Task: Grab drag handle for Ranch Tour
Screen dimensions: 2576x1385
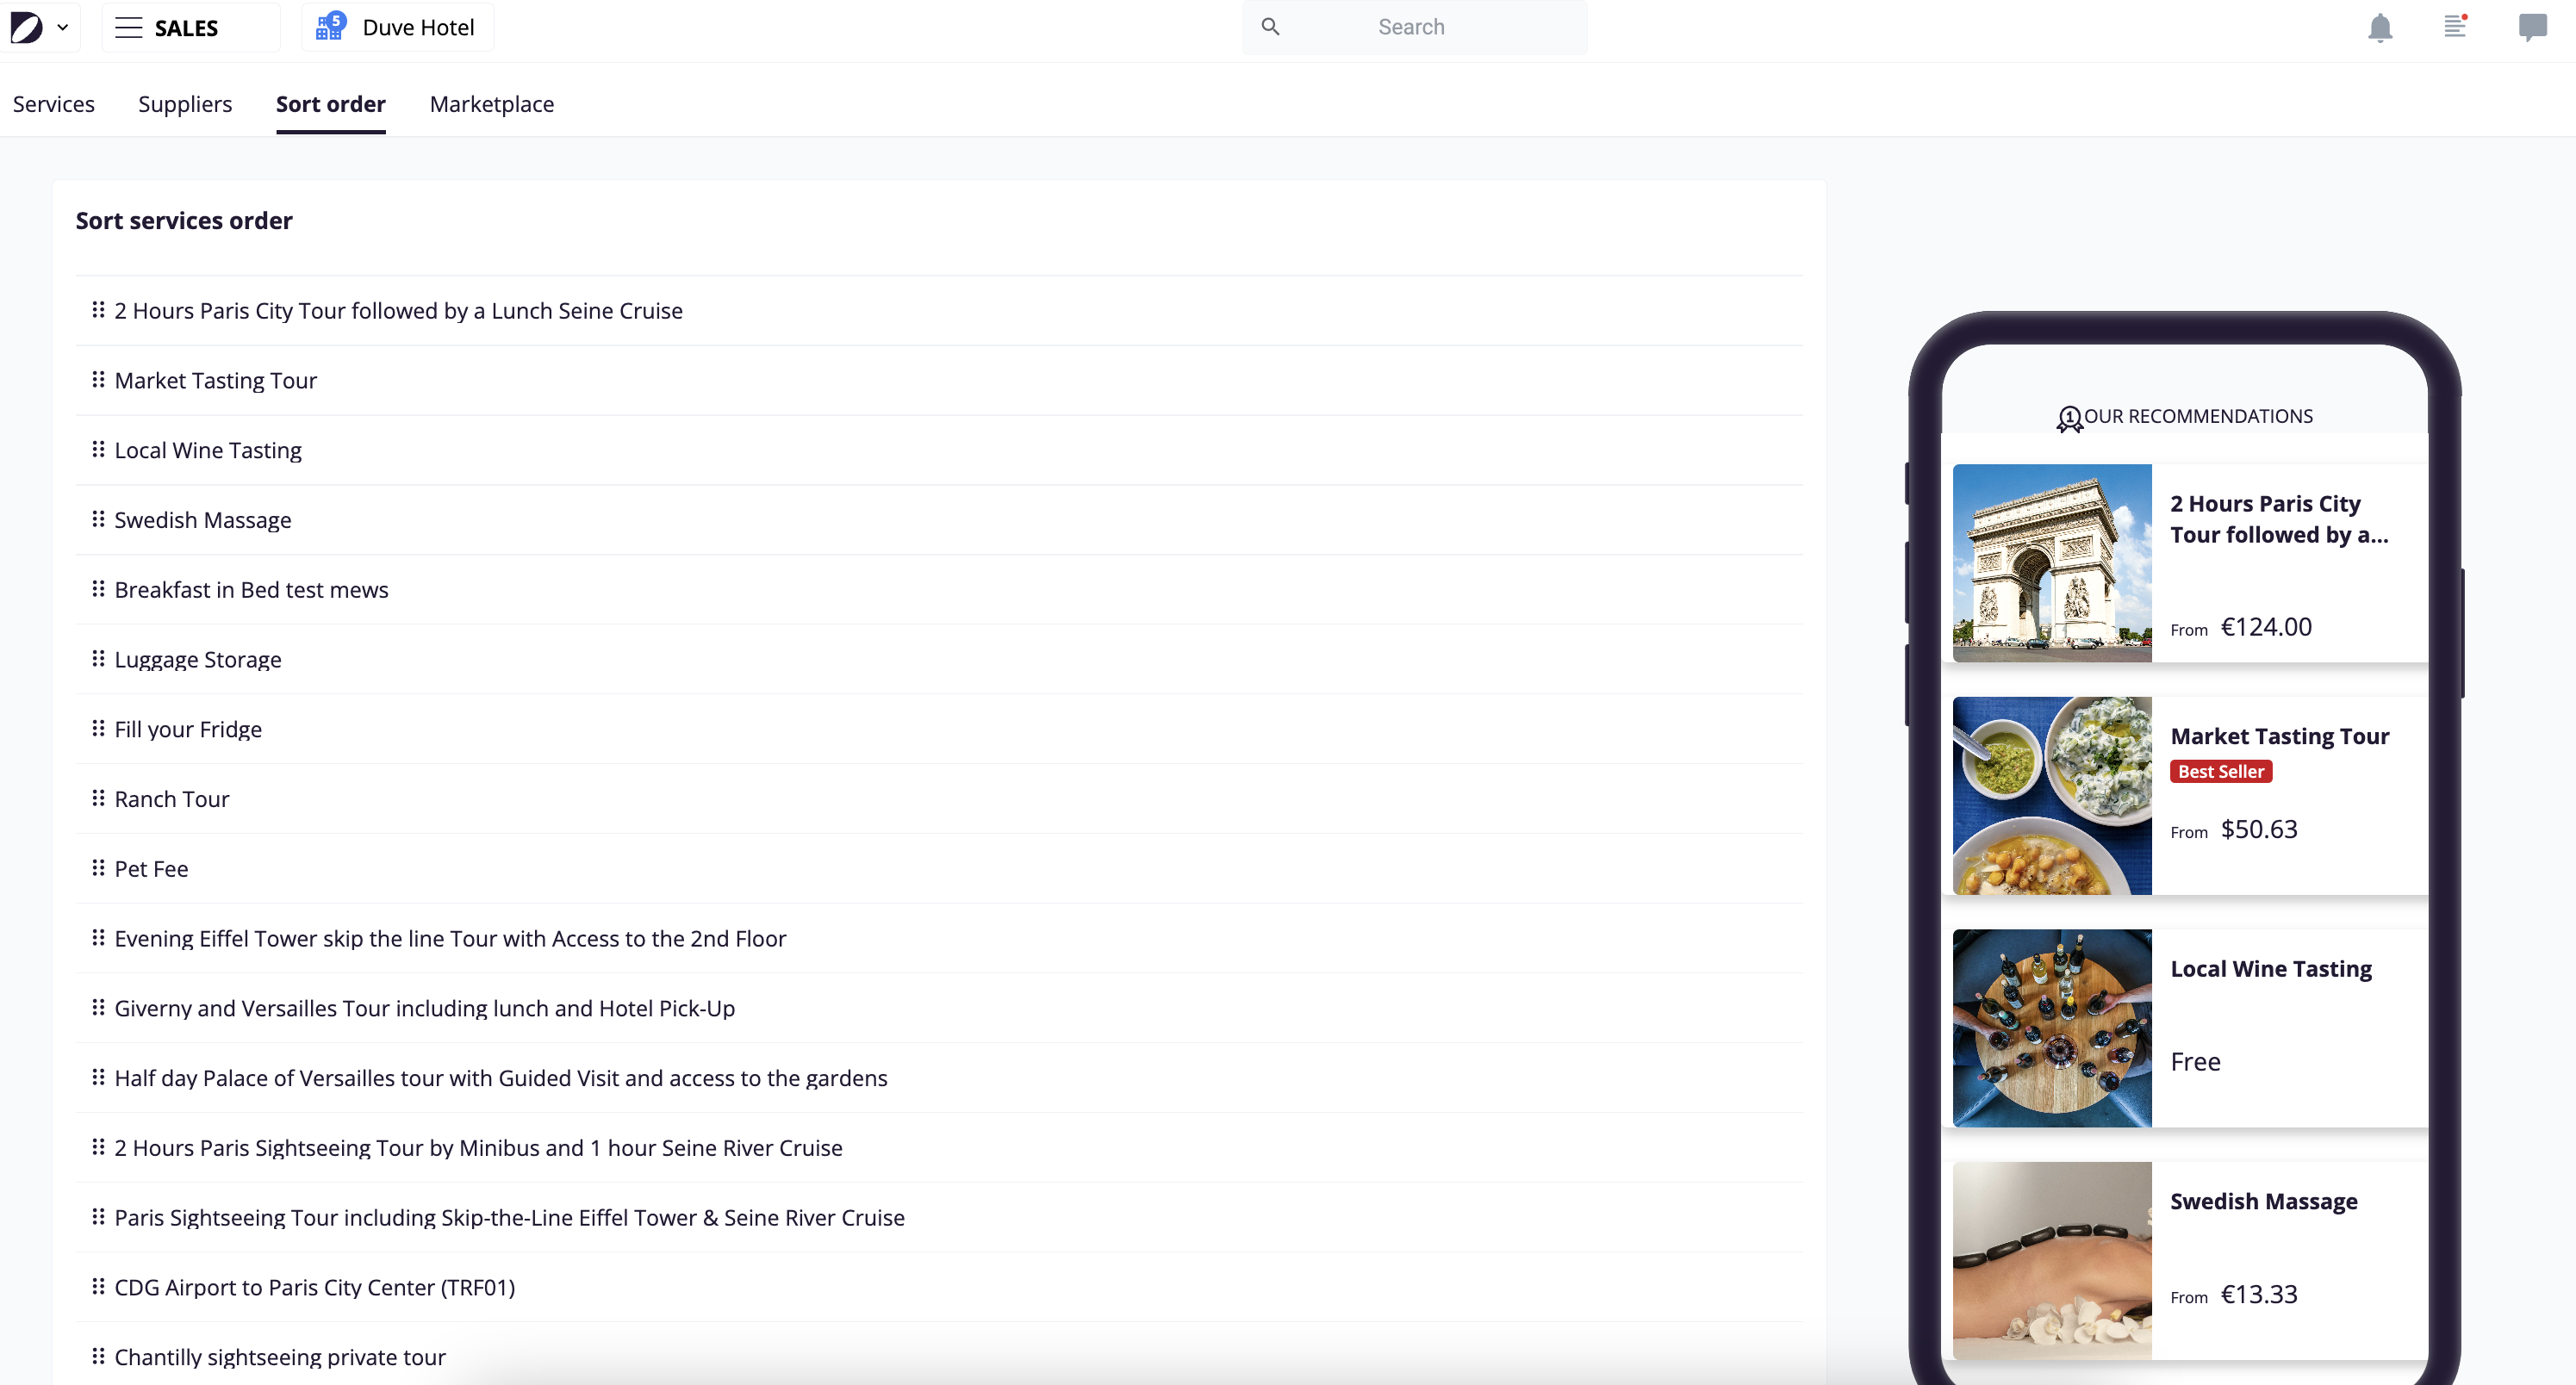Action: tap(98, 798)
